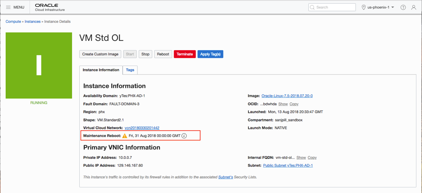This screenshot has width=422, height=193.
Task: Show the full OCID
Action: (x=283, y=104)
